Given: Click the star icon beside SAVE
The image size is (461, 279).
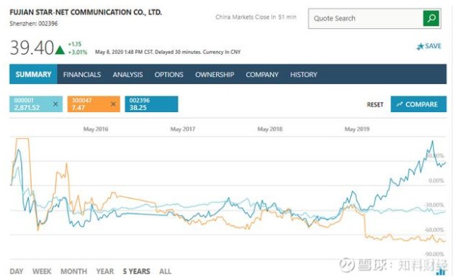Looking at the screenshot, I should pyautogui.click(x=420, y=46).
